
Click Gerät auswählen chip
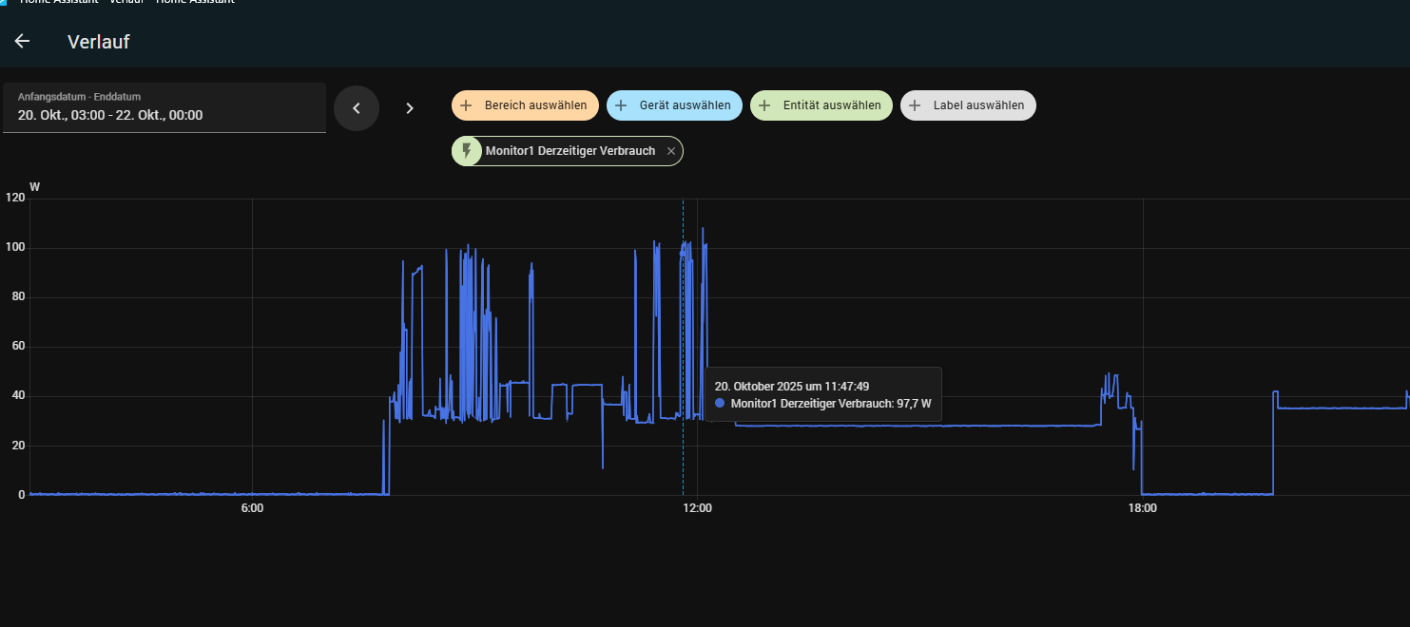click(674, 105)
